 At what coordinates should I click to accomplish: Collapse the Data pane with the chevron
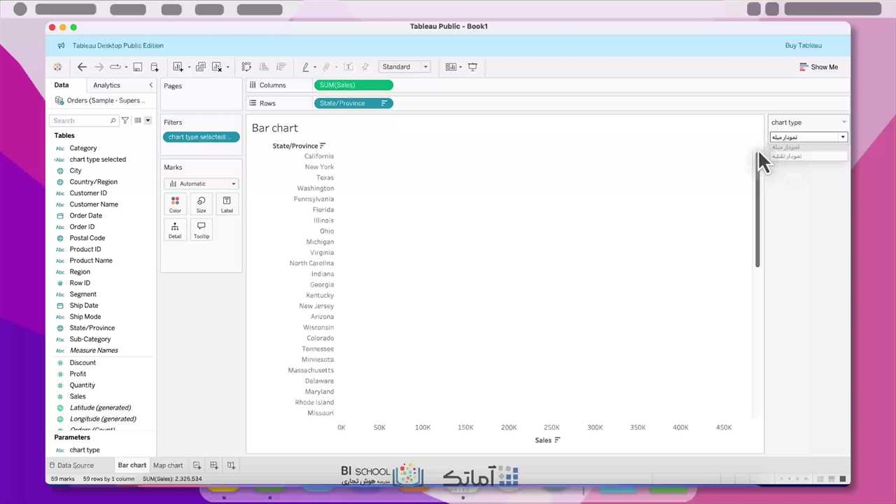(150, 85)
